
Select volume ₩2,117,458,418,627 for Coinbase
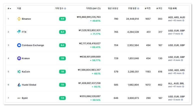(90, 43)
